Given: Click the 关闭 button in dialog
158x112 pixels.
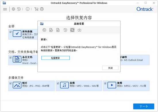Looking at the screenshot, I should point(110,68).
